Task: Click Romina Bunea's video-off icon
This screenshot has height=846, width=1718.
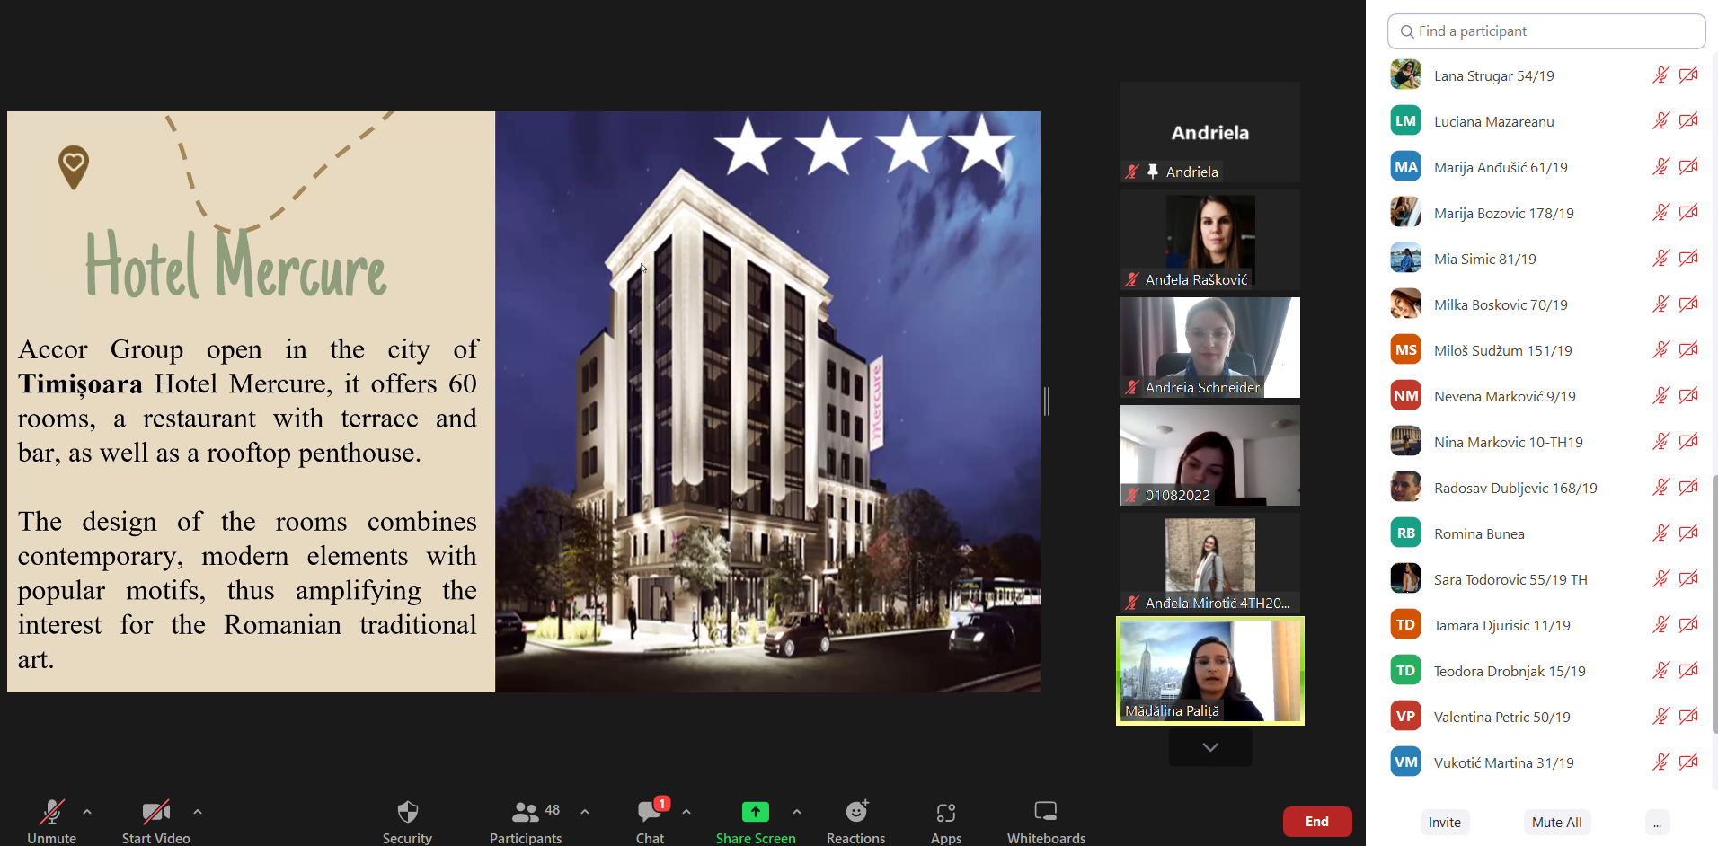Action: click(1688, 533)
